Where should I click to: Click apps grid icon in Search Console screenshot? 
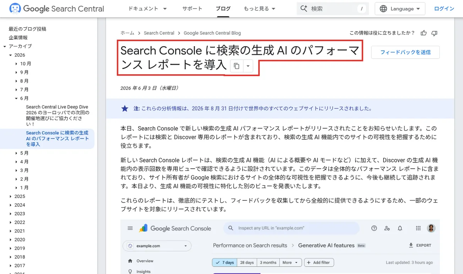coord(418,228)
